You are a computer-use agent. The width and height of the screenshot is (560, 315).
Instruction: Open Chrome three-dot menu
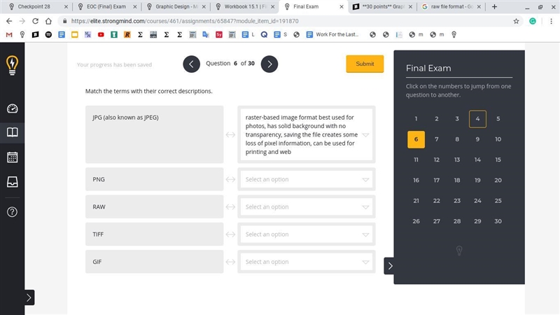tap(551, 21)
